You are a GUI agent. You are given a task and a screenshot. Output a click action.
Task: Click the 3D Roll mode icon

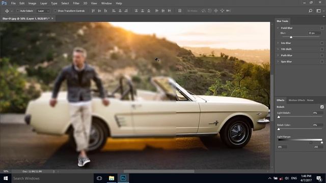(210, 11)
